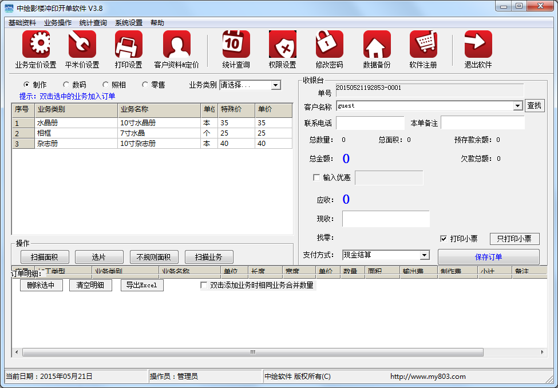Select the 数码 radio button
This screenshot has width=558, height=388.
tap(66, 85)
